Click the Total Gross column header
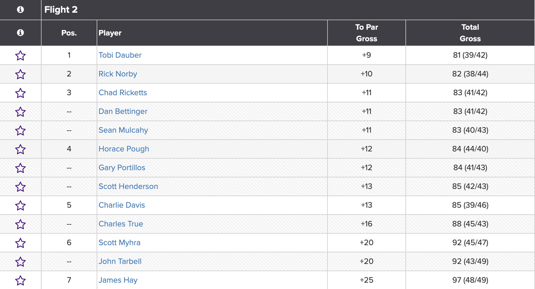 [x=470, y=33]
